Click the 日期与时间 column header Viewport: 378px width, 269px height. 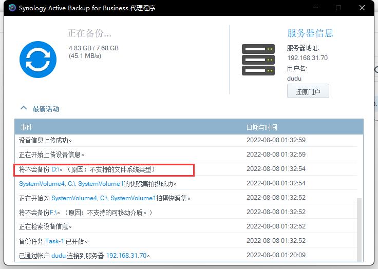[x=261, y=127]
